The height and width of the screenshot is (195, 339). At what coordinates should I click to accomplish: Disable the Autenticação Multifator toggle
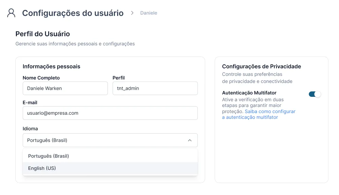point(315,94)
